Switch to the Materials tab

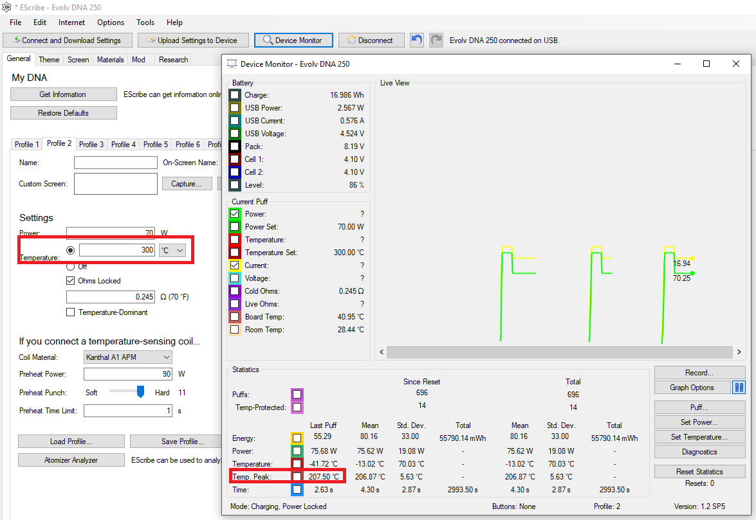(111, 60)
